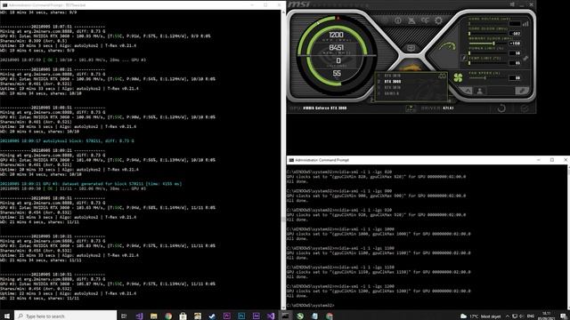Screen dimensions: 570x320
Task: Click the memory clock 8451 readout in gauge
Action: coord(337,47)
